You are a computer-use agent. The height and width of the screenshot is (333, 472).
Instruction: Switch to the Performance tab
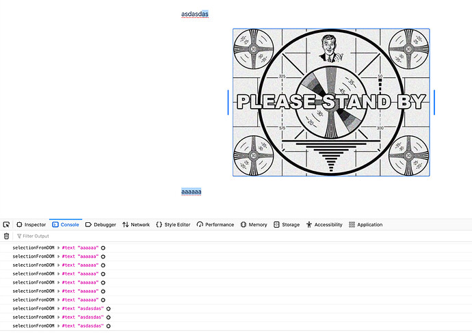point(215,225)
